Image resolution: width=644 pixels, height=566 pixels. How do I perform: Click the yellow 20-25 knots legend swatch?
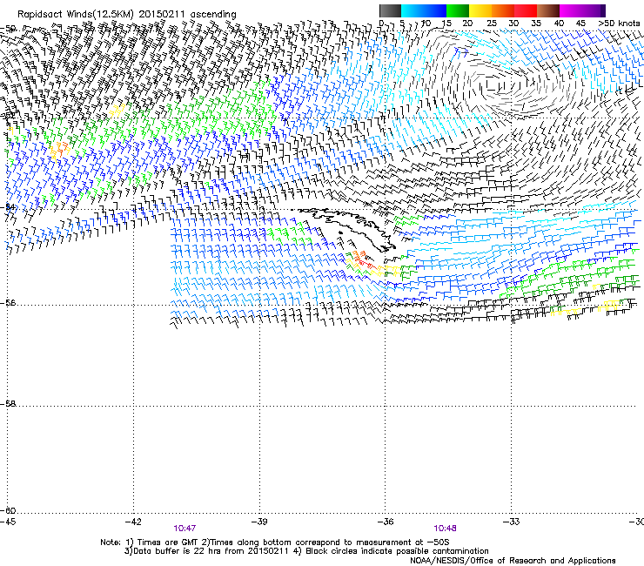click(x=480, y=10)
